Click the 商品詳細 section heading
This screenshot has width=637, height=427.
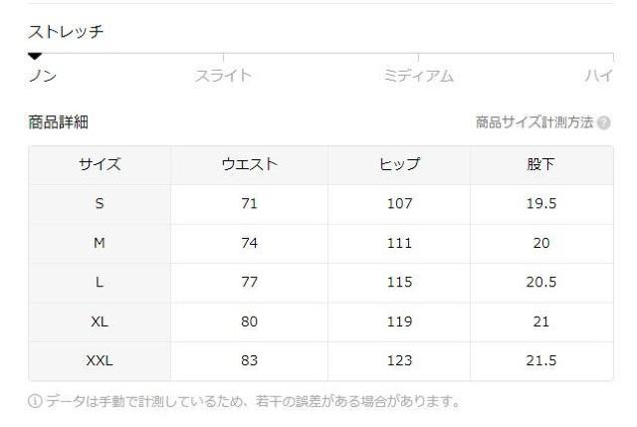click(x=59, y=122)
